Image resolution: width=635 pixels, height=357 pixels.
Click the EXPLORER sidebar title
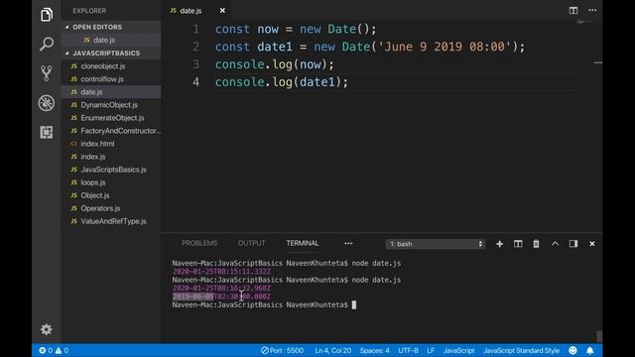pyautogui.click(x=89, y=11)
